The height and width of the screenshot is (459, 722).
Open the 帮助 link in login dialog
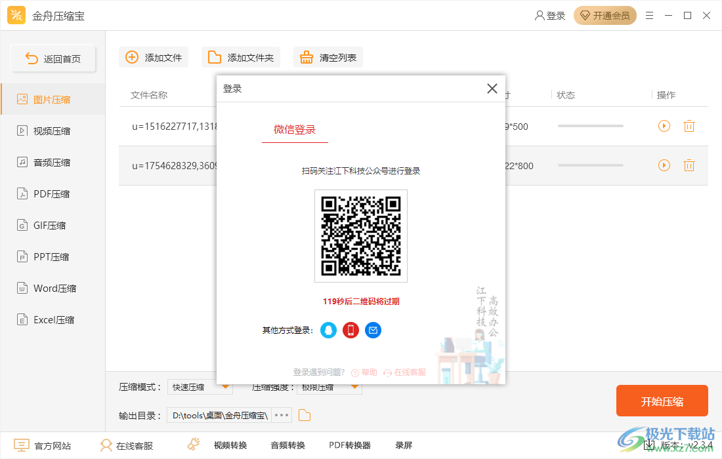tap(364, 372)
